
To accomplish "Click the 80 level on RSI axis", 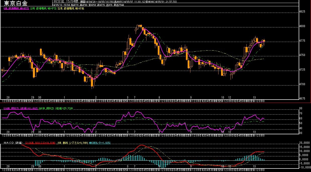I will (x=301, y=109).
